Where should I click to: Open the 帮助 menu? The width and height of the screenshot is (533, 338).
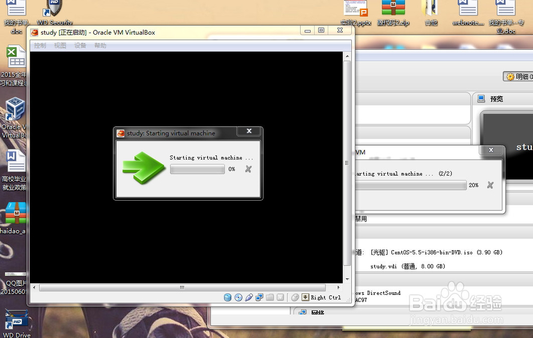pyautogui.click(x=100, y=45)
